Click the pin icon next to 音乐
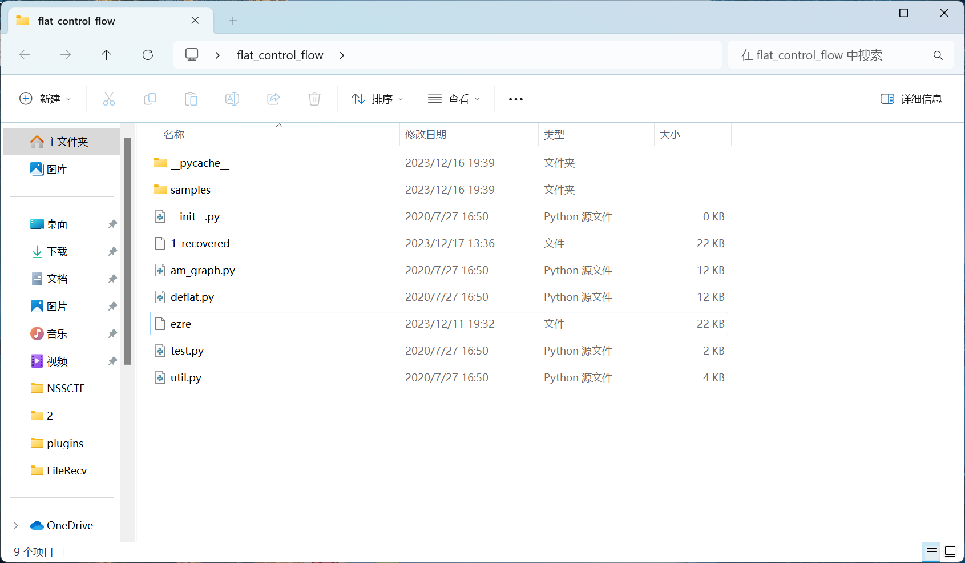The width and height of the screenshot is (965, 563). point(112,334)
